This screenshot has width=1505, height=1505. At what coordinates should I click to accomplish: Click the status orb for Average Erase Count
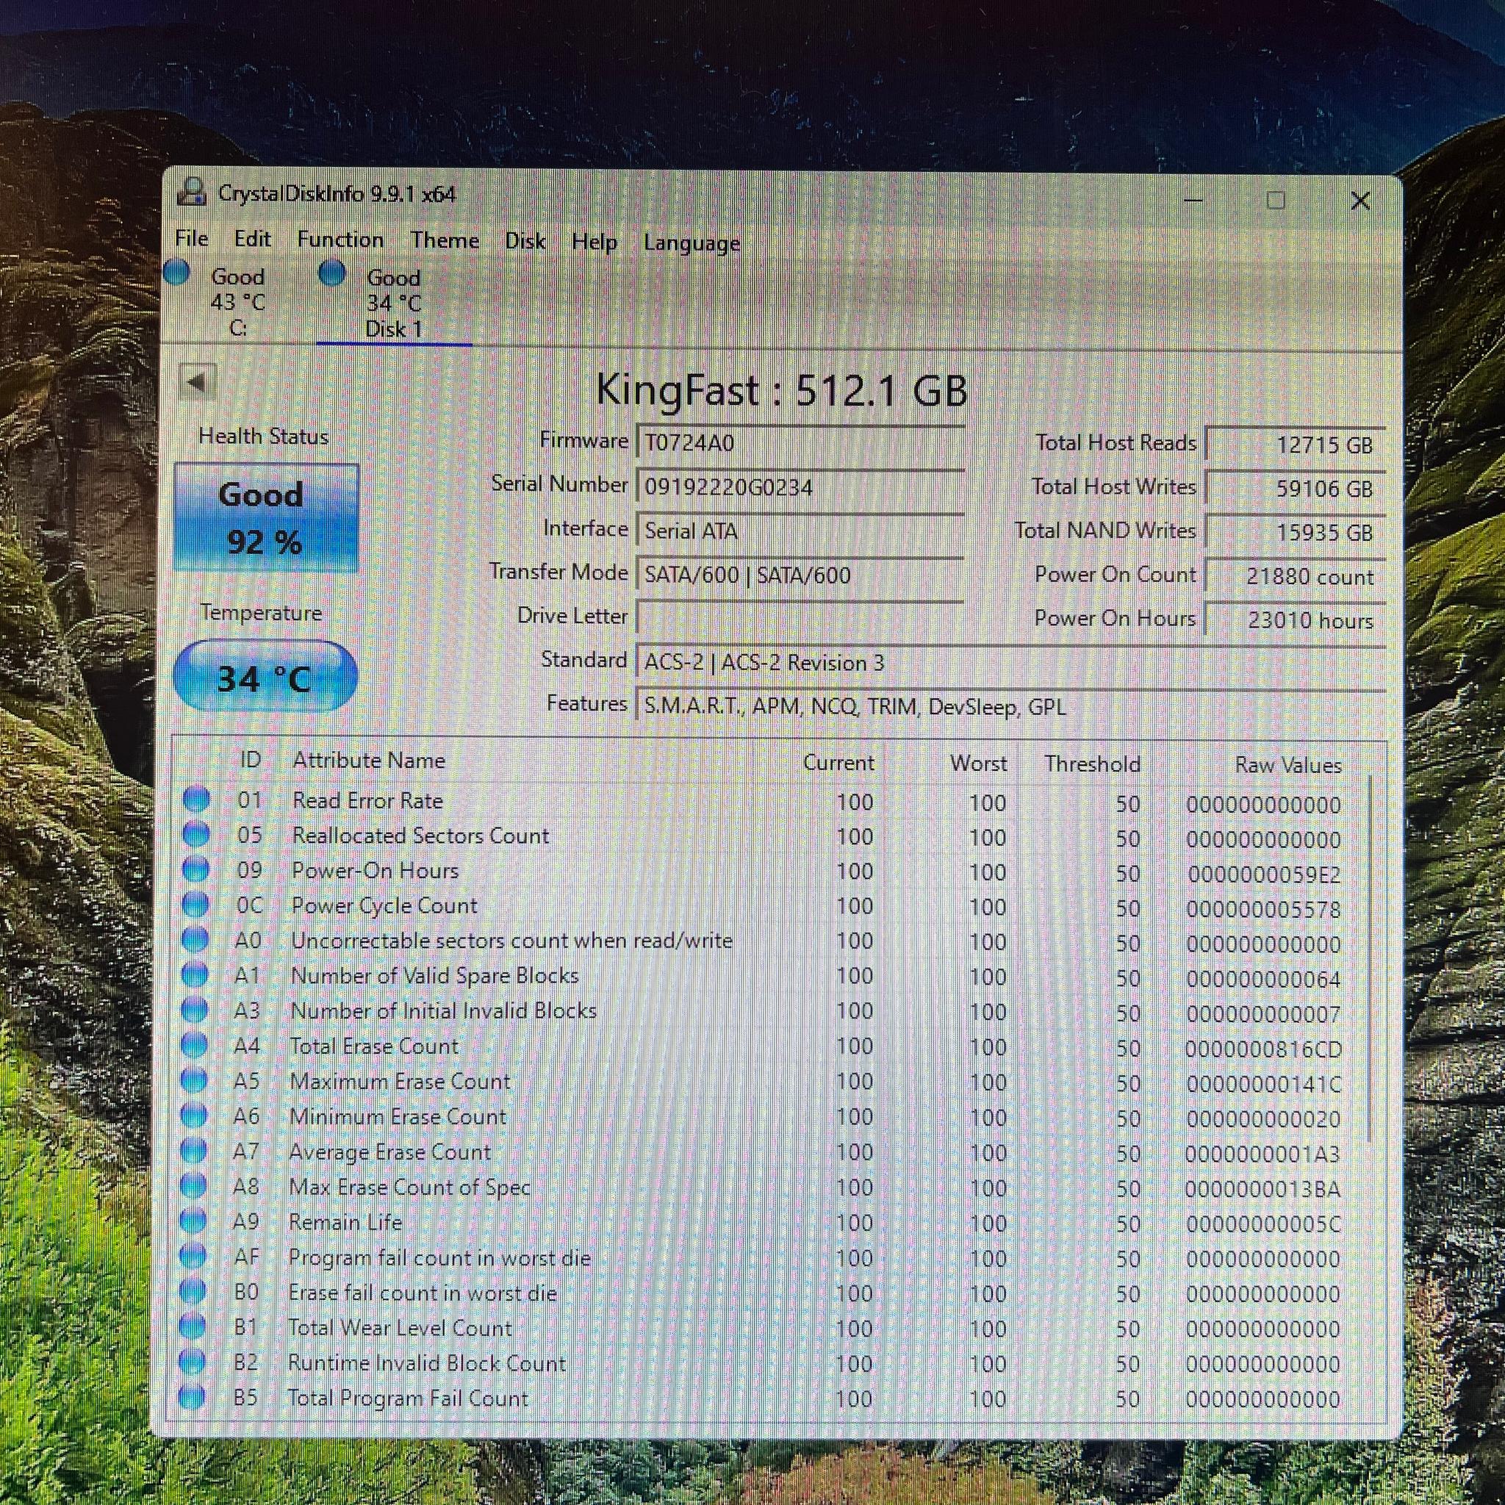193,1151
